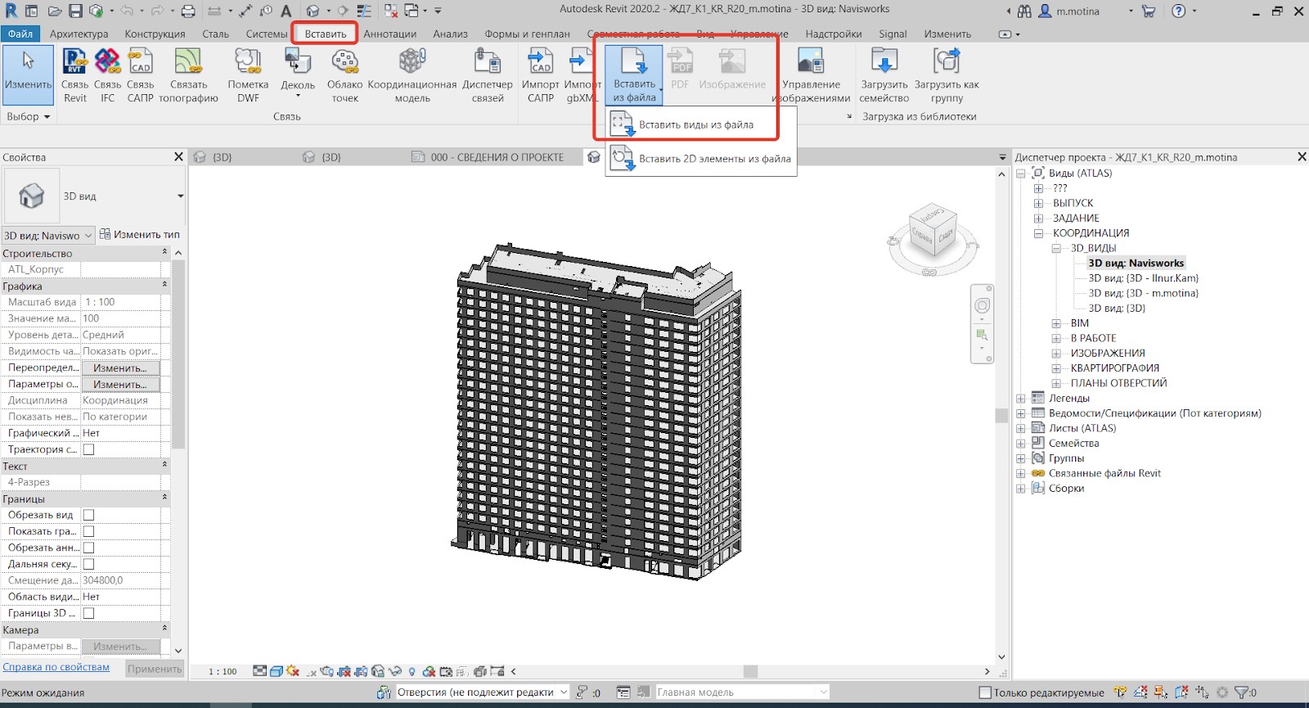Screen dimensions: 1309x708
Task: Click Загрузить как группу icon
Action: pos(947,62)
